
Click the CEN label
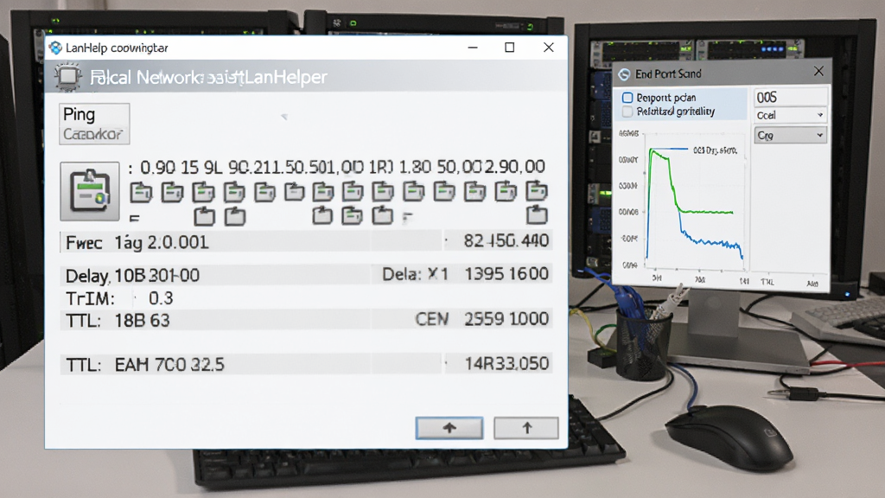(x=432, y=319)
